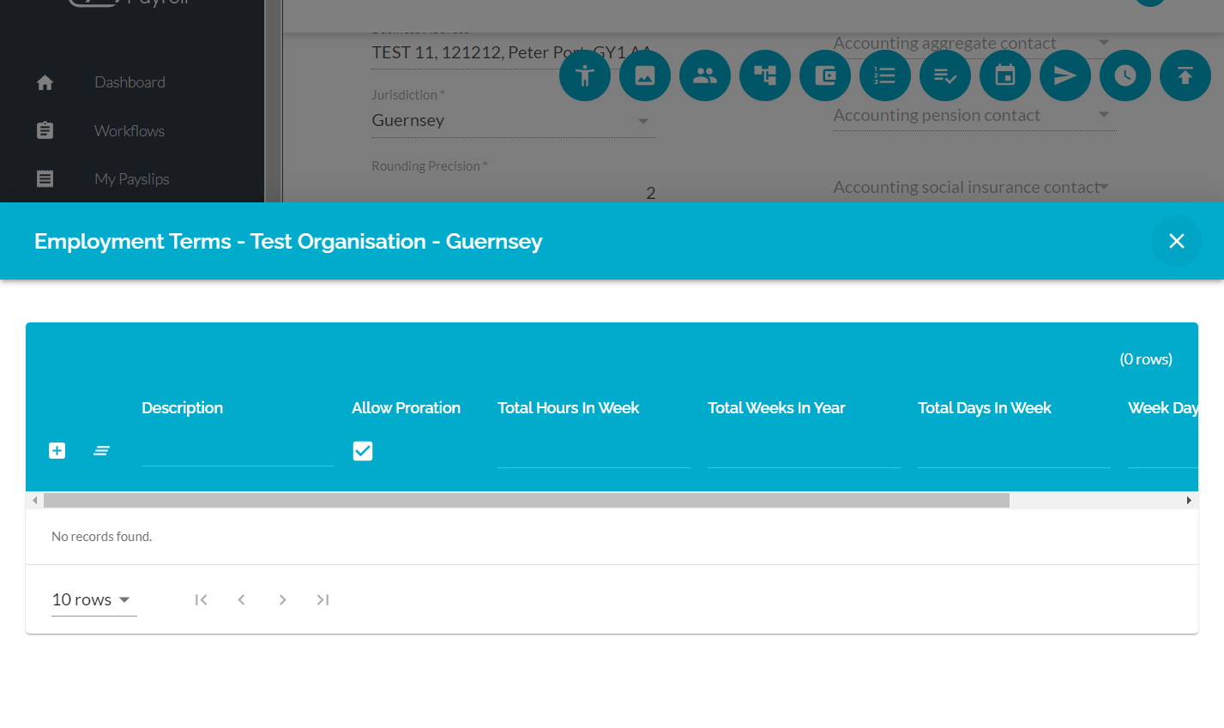The width and height of the screenshot is (1224, 728).
Task: Click the Rounding Precision value field
Action: [x=513, y=193]
